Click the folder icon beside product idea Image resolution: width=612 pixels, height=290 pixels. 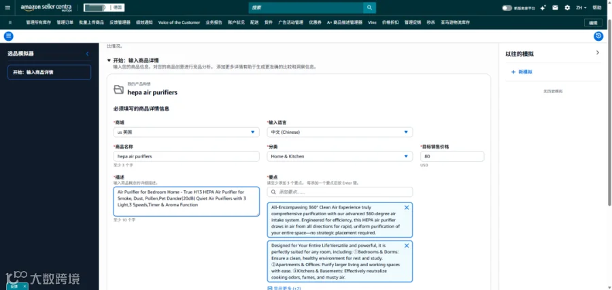pos(118,89)
